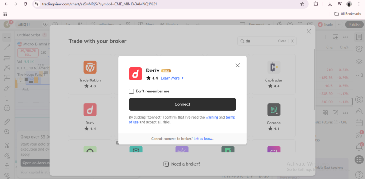
Task: Click the Connect button
Action: tap(182, 104)
